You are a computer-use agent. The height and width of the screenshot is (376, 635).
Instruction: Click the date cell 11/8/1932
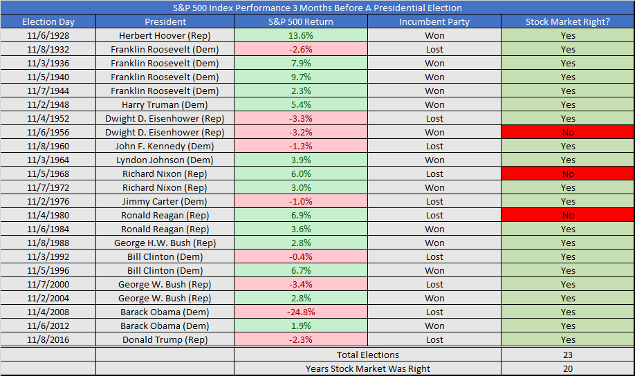point(48,49)
